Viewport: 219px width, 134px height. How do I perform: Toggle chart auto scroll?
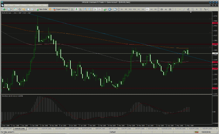click(x=95, y=9)
